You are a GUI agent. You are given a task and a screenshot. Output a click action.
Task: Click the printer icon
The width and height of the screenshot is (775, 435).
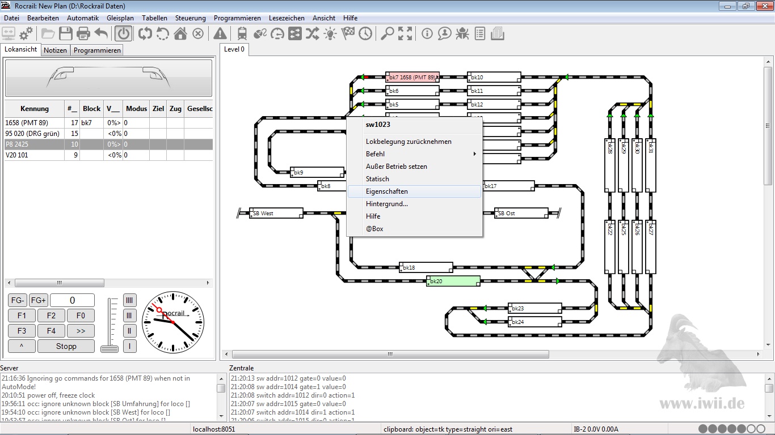[83, 33]
